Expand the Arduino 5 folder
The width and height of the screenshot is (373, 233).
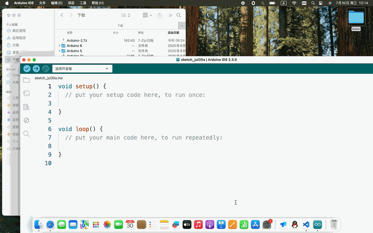click(60, 51)
